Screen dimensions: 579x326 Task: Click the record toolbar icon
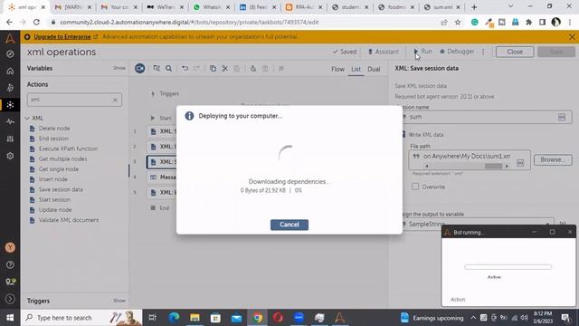click(139, 69)
